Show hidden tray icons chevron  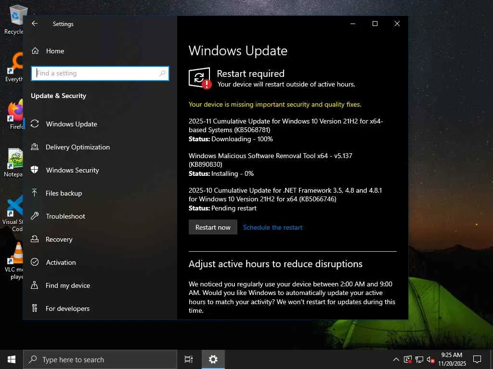(x=396, y=359)
